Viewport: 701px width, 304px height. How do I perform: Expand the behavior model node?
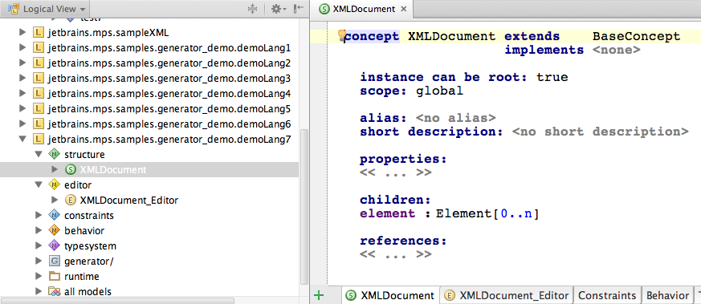click(x=39, y=231)
